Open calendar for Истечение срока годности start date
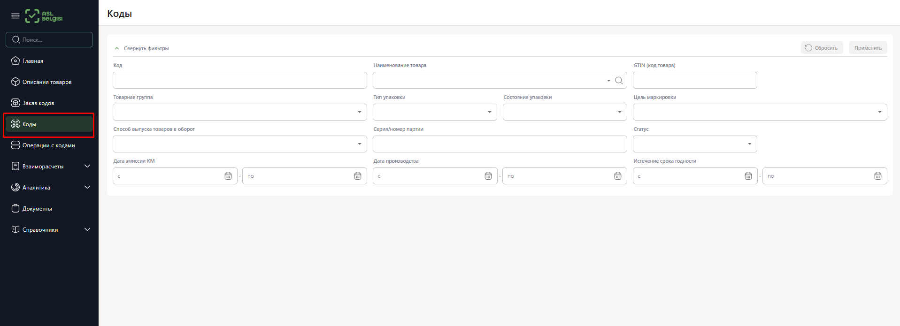 [x=748, y=176]
